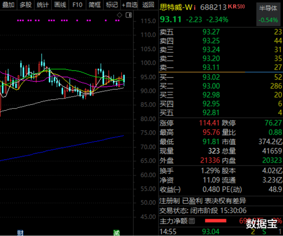The height and width of the screenshot is (236, 283).
Task: Select the 买一 price 93.02
Action: [211, 77]
